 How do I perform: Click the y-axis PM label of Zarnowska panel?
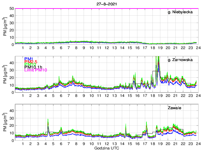pyautogui.click(x=5, y=74)
